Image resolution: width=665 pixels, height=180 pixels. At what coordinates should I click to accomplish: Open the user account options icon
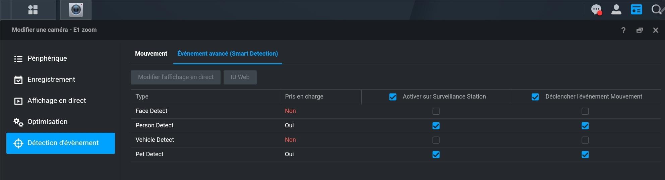[616, 9]
